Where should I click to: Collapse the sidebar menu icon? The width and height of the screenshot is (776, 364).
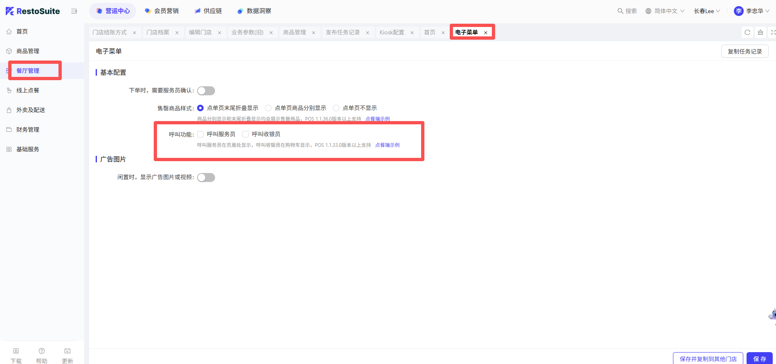click(74, 11)
